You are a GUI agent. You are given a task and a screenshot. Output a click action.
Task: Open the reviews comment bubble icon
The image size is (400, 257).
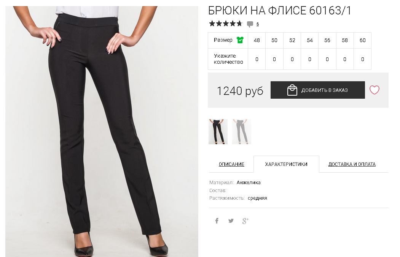[250, 24]
